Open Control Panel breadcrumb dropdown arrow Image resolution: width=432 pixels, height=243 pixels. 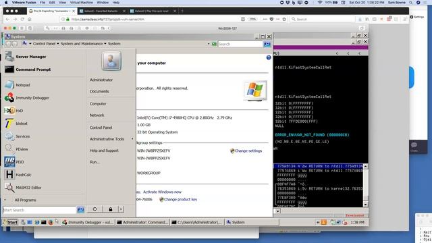pyautogui.click(x=58, y=44)
